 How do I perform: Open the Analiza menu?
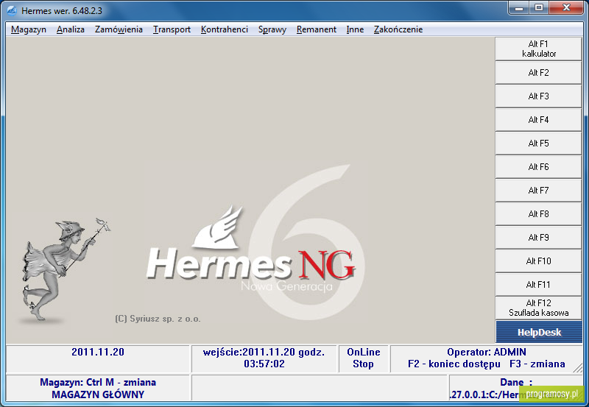click(71, 29)
